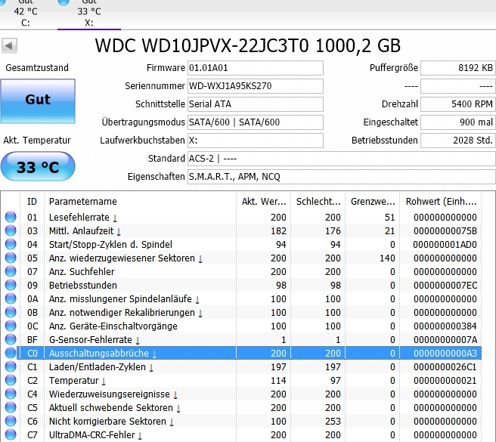Screen dimensions: 496x442
Task: Click status orb for row ID 09
Action: (11, 285)
